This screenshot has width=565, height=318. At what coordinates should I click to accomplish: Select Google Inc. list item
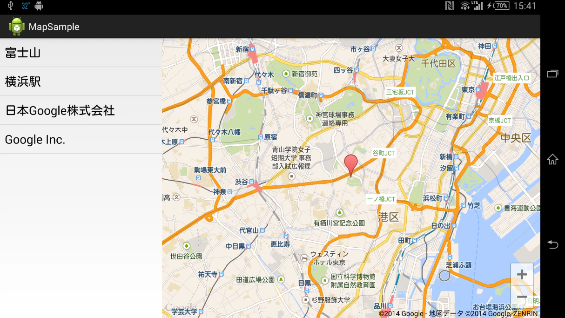pos(81,139)
